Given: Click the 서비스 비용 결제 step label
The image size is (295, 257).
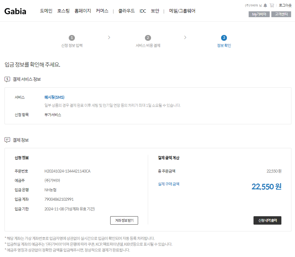Looking at the screenshot, I should coord(148,45).
